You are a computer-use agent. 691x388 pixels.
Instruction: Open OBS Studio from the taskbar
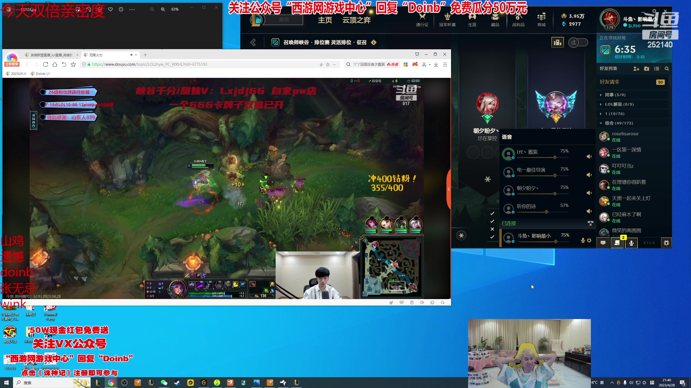coord(124,383)
